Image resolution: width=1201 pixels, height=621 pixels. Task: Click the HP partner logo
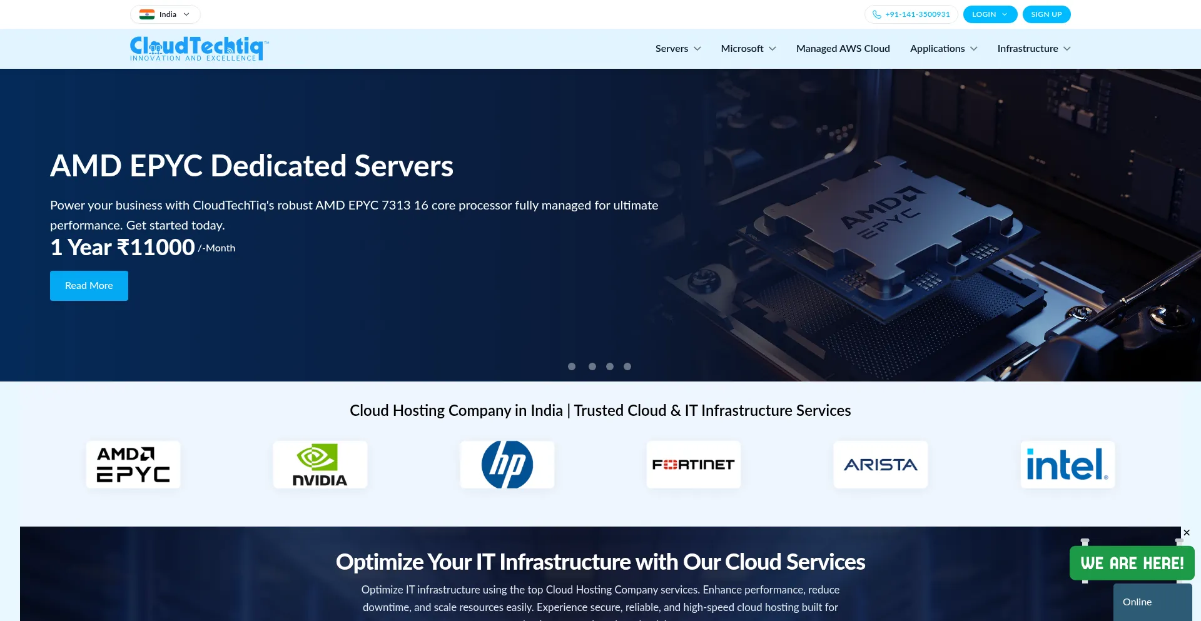507,465
